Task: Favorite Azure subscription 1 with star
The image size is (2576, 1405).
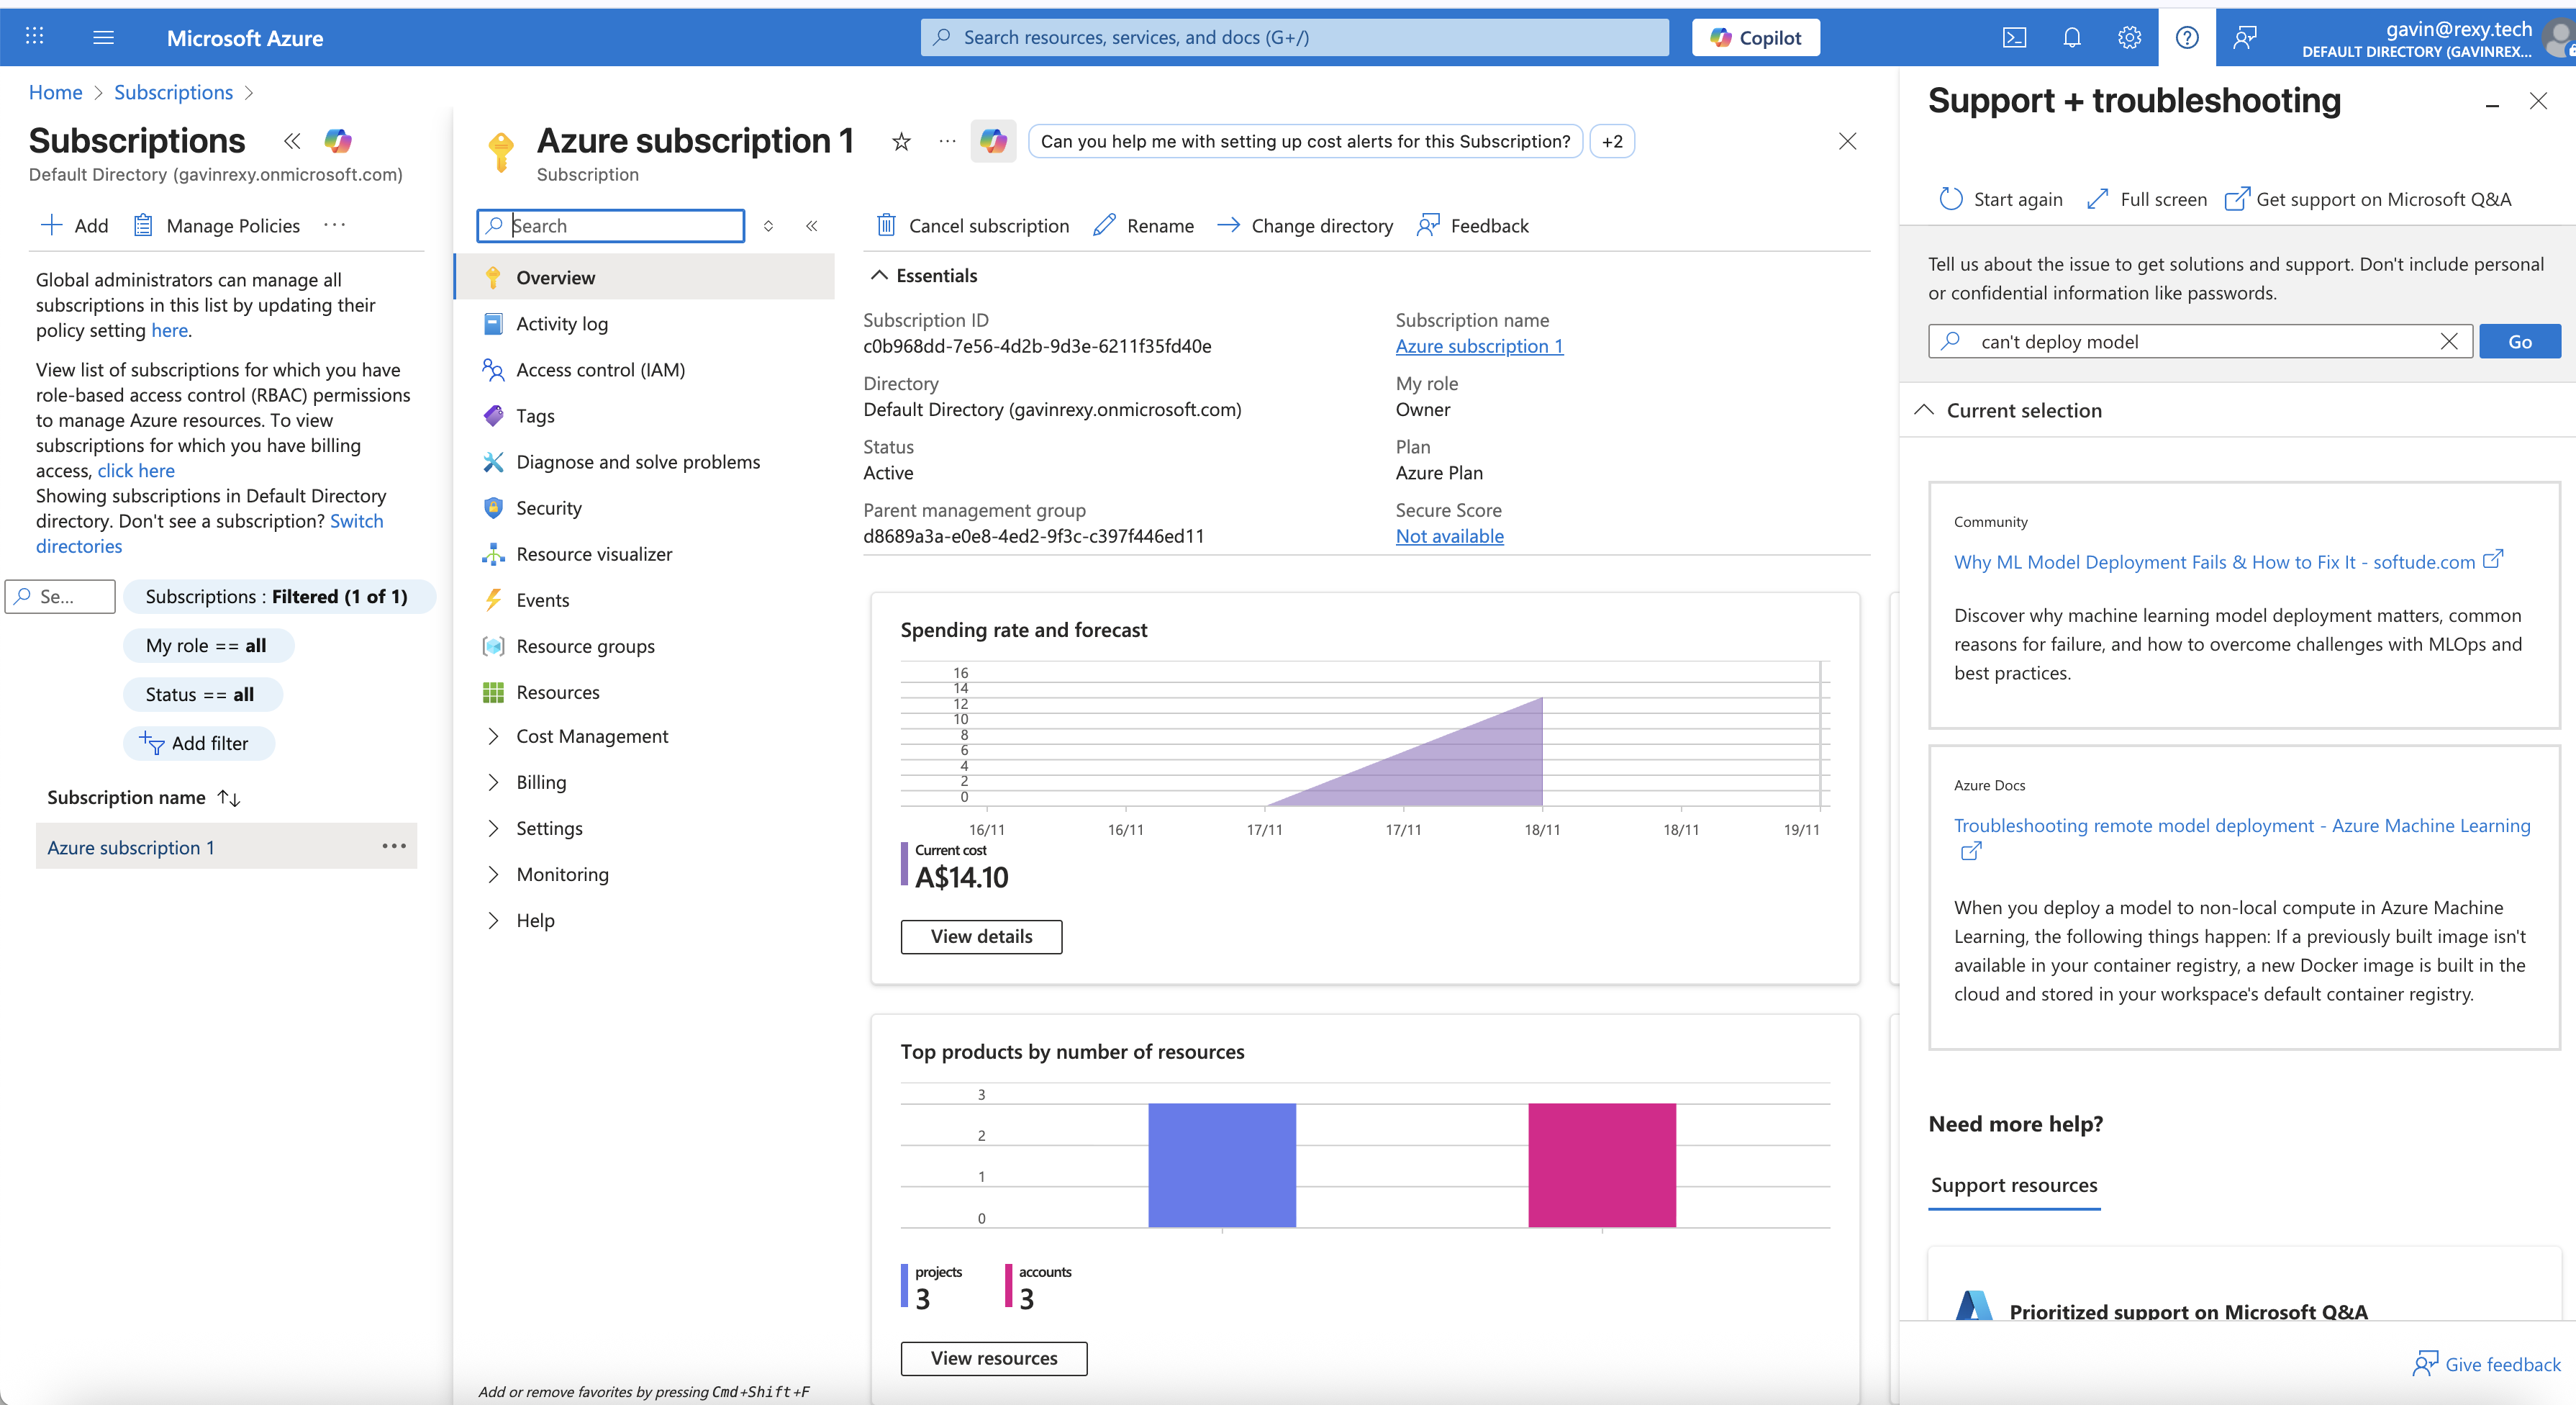Action: click(901, 142)
